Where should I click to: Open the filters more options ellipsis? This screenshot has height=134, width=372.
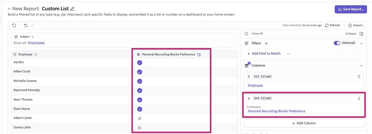tap(289, 53)
